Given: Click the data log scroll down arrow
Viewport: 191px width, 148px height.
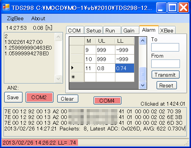Looking at the screenshot, I should tap(58, 79).
